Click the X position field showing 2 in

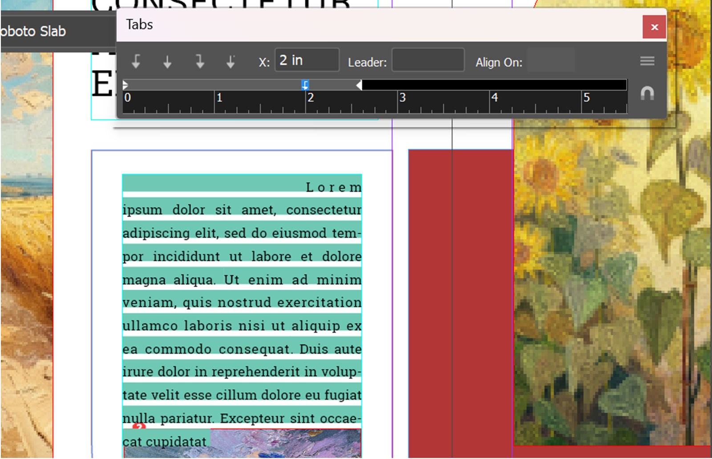pos(307,60)
